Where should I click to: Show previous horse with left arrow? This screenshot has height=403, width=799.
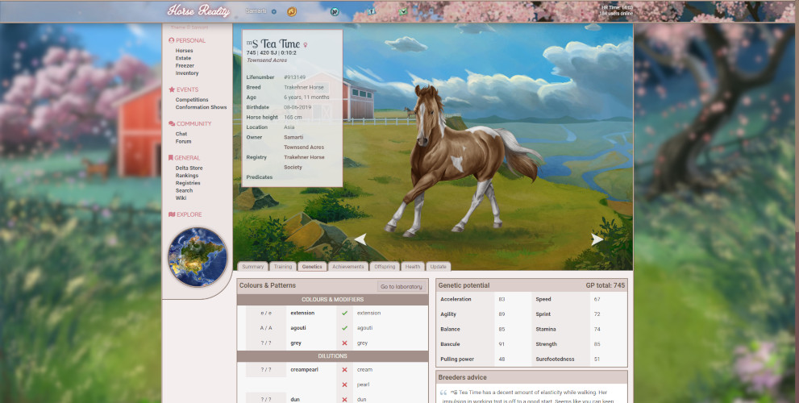coord(360,239)
